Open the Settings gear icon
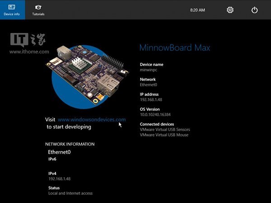The height and width of the screenshot is (203, 271). tap(230, 10)
